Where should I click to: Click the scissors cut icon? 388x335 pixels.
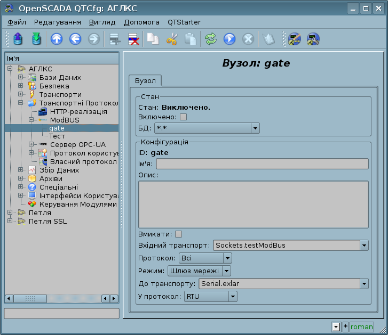coord(171,39)
